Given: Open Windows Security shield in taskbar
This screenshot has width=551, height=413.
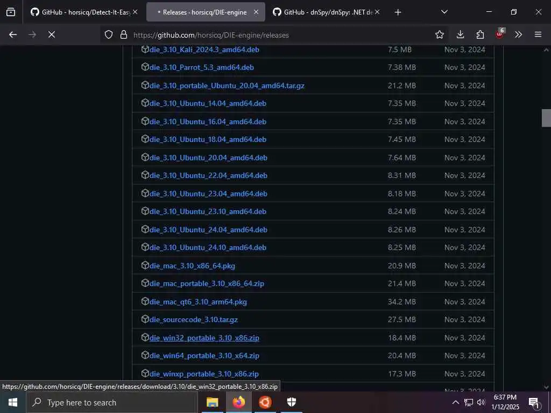Looking at the screenshot, I should [x=292, y=402].
